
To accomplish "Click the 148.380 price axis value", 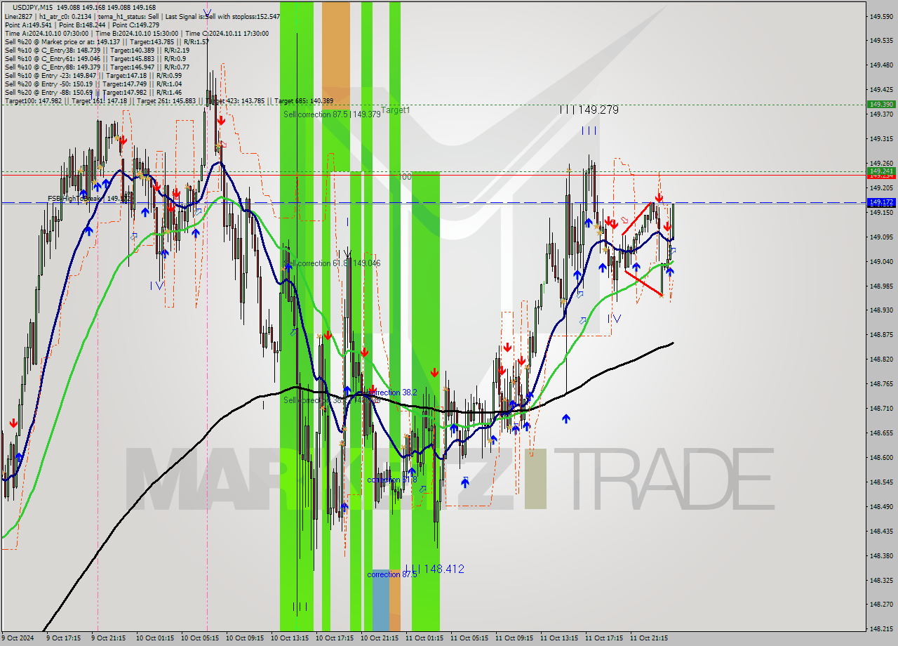I will pos(881,556).
